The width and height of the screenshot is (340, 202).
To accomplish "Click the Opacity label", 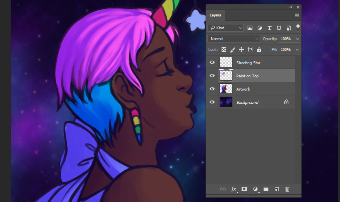I will [270, 38].
